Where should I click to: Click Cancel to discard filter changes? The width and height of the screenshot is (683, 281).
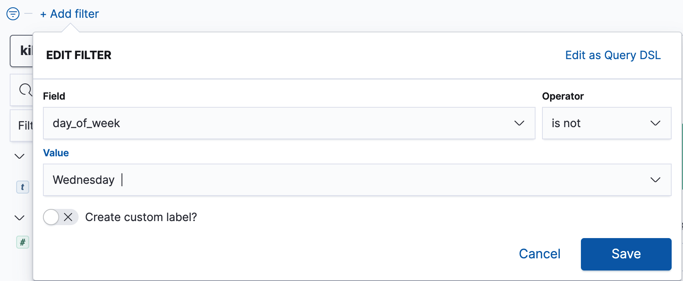point(539,254)
